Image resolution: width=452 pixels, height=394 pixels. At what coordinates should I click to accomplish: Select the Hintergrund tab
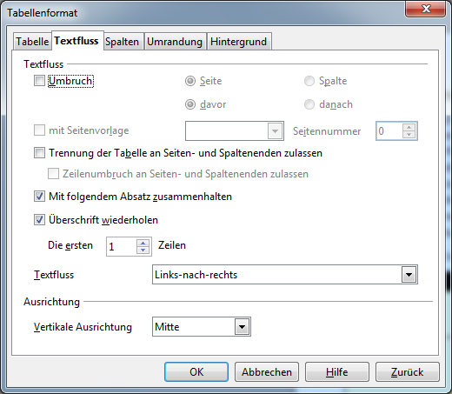(238, 42)
